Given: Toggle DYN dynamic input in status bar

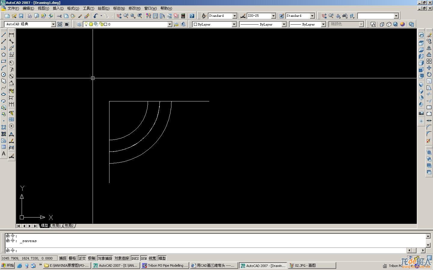Looking at the screenshot, I should tap(144, 258).
